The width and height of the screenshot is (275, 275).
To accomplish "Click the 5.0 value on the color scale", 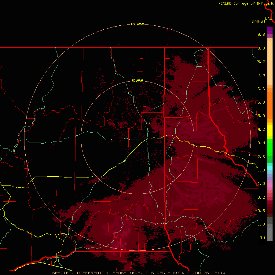I will point(261,116).
